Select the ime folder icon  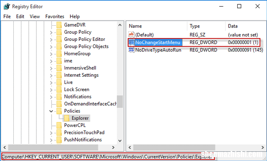(x=59, y=61)
